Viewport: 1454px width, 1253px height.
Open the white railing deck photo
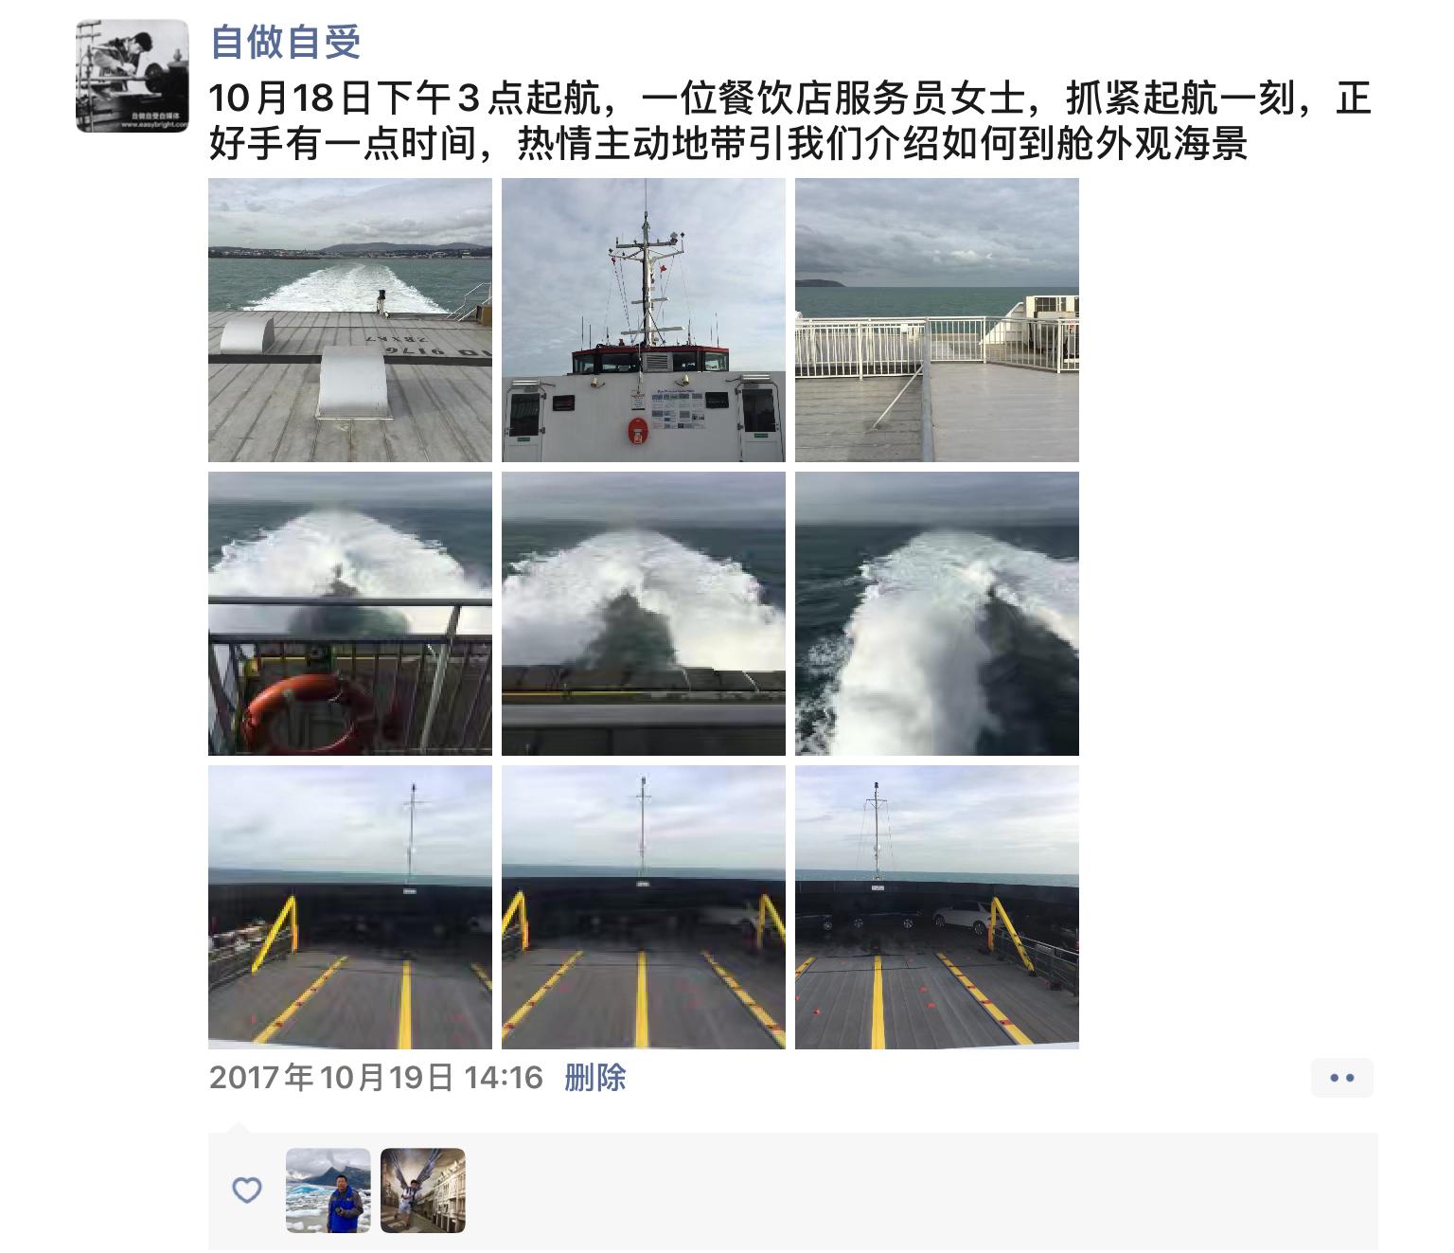tap(937, 320)
